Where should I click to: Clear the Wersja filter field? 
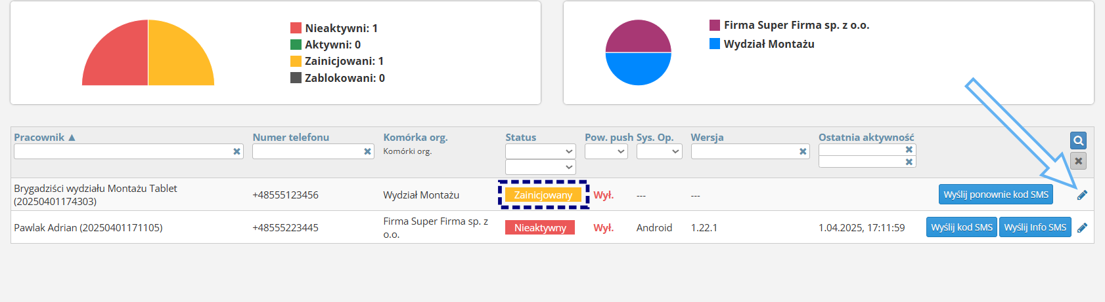pos(803,151)
